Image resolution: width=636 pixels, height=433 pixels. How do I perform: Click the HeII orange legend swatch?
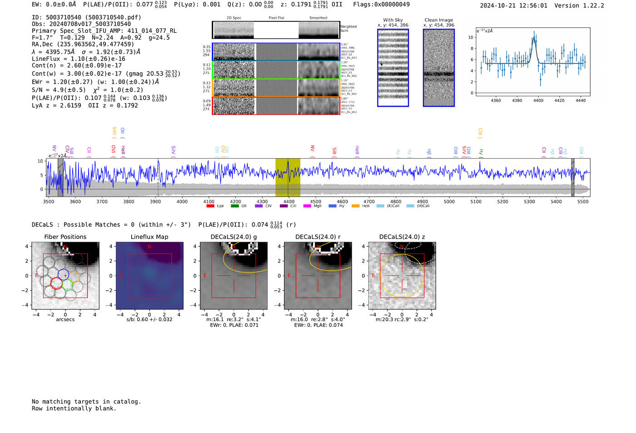pyautogui.click(x=355, y=206)
